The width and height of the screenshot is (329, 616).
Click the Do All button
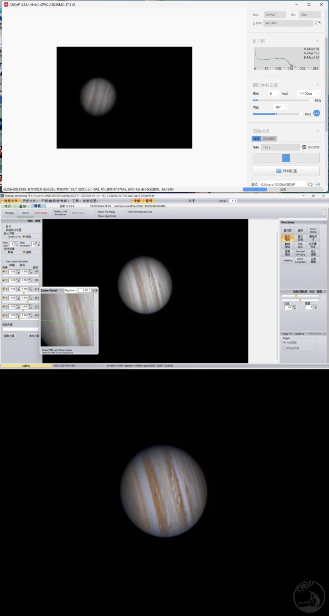click(x=25, y=213)
